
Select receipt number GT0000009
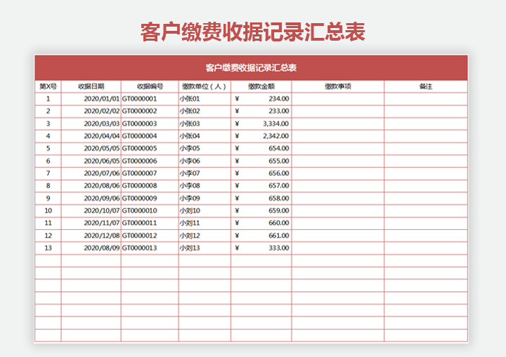pos(139,198)
